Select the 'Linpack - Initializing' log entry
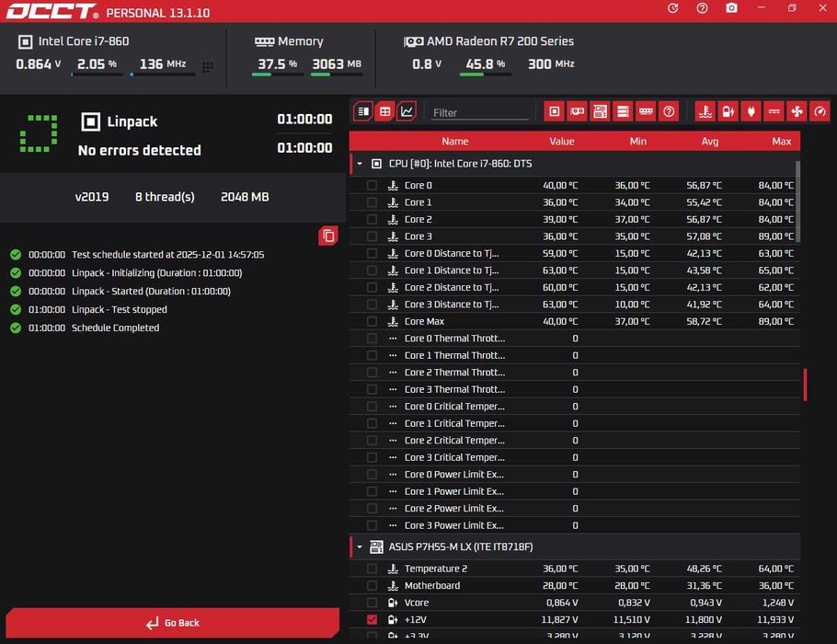This screenshot has height=644, width=837. click(157, 273)
